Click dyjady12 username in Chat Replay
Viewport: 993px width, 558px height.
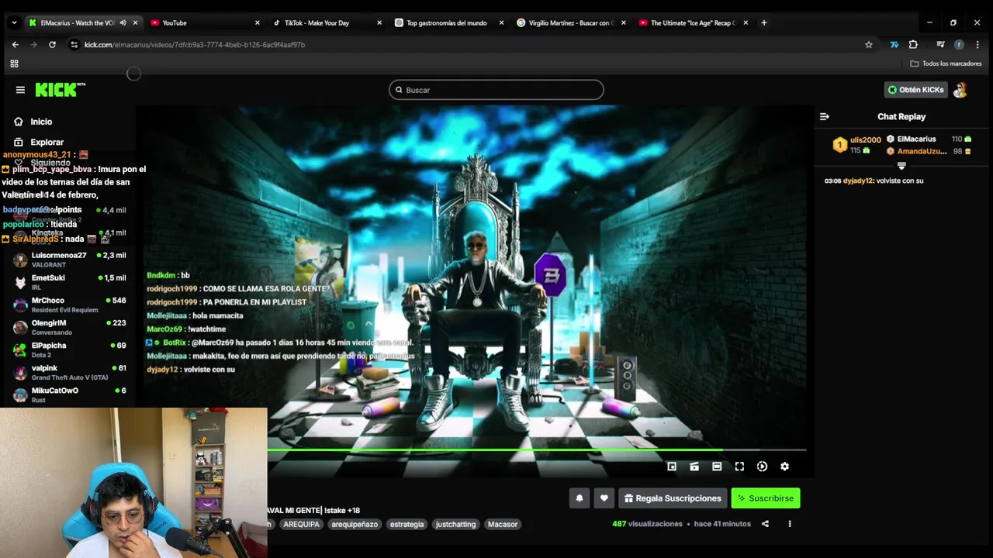click(858, 181)
